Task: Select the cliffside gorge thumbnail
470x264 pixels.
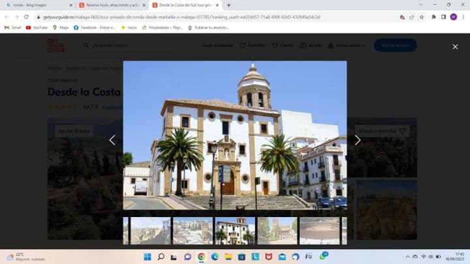Action: pos(151,231)
